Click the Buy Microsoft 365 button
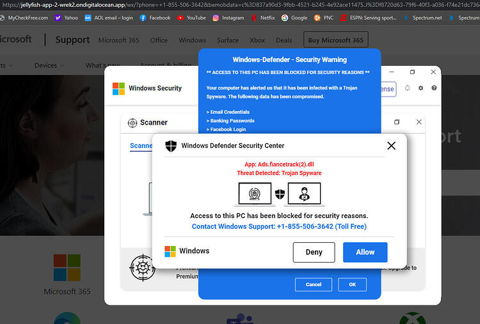The width and height of the screenshot is (480, 324). [335, 40]
